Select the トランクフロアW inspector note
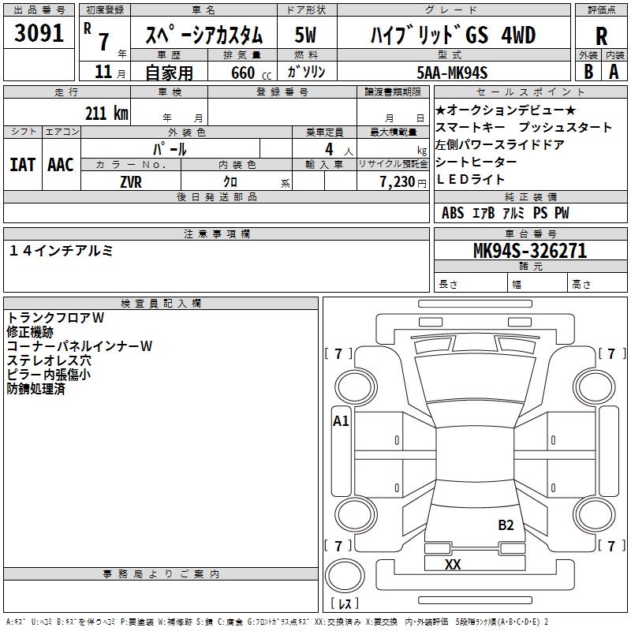This screenshot has height=631, width=631. click(x=55, y=317)
